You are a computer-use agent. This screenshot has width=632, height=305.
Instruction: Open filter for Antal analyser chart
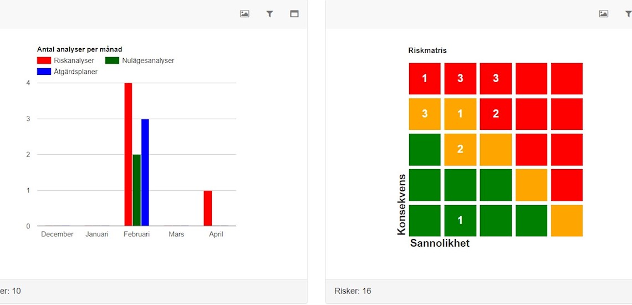[x=269, y=14]
